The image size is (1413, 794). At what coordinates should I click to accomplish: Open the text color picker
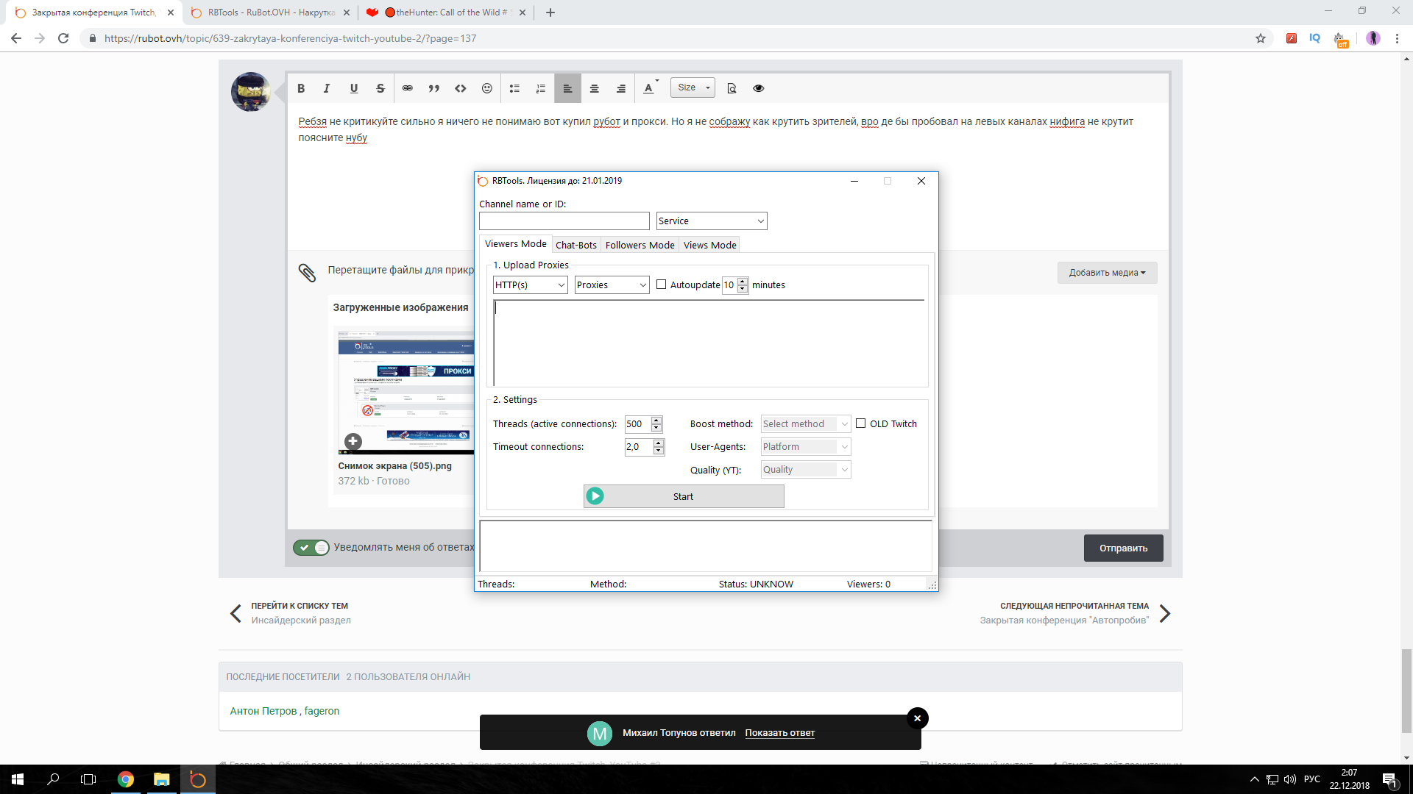tap(649, 88)
